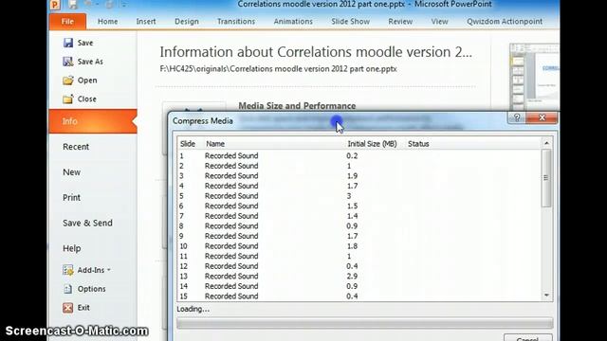Select slide 9 Recorded Sound row

click(359, 236)
